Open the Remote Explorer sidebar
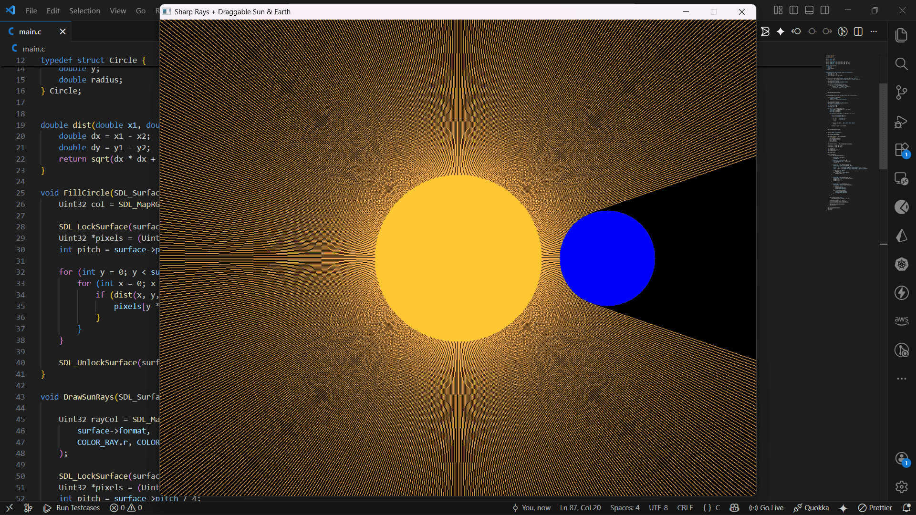Image resolution: width=916 pixels, height=515 pixels. 902,179
